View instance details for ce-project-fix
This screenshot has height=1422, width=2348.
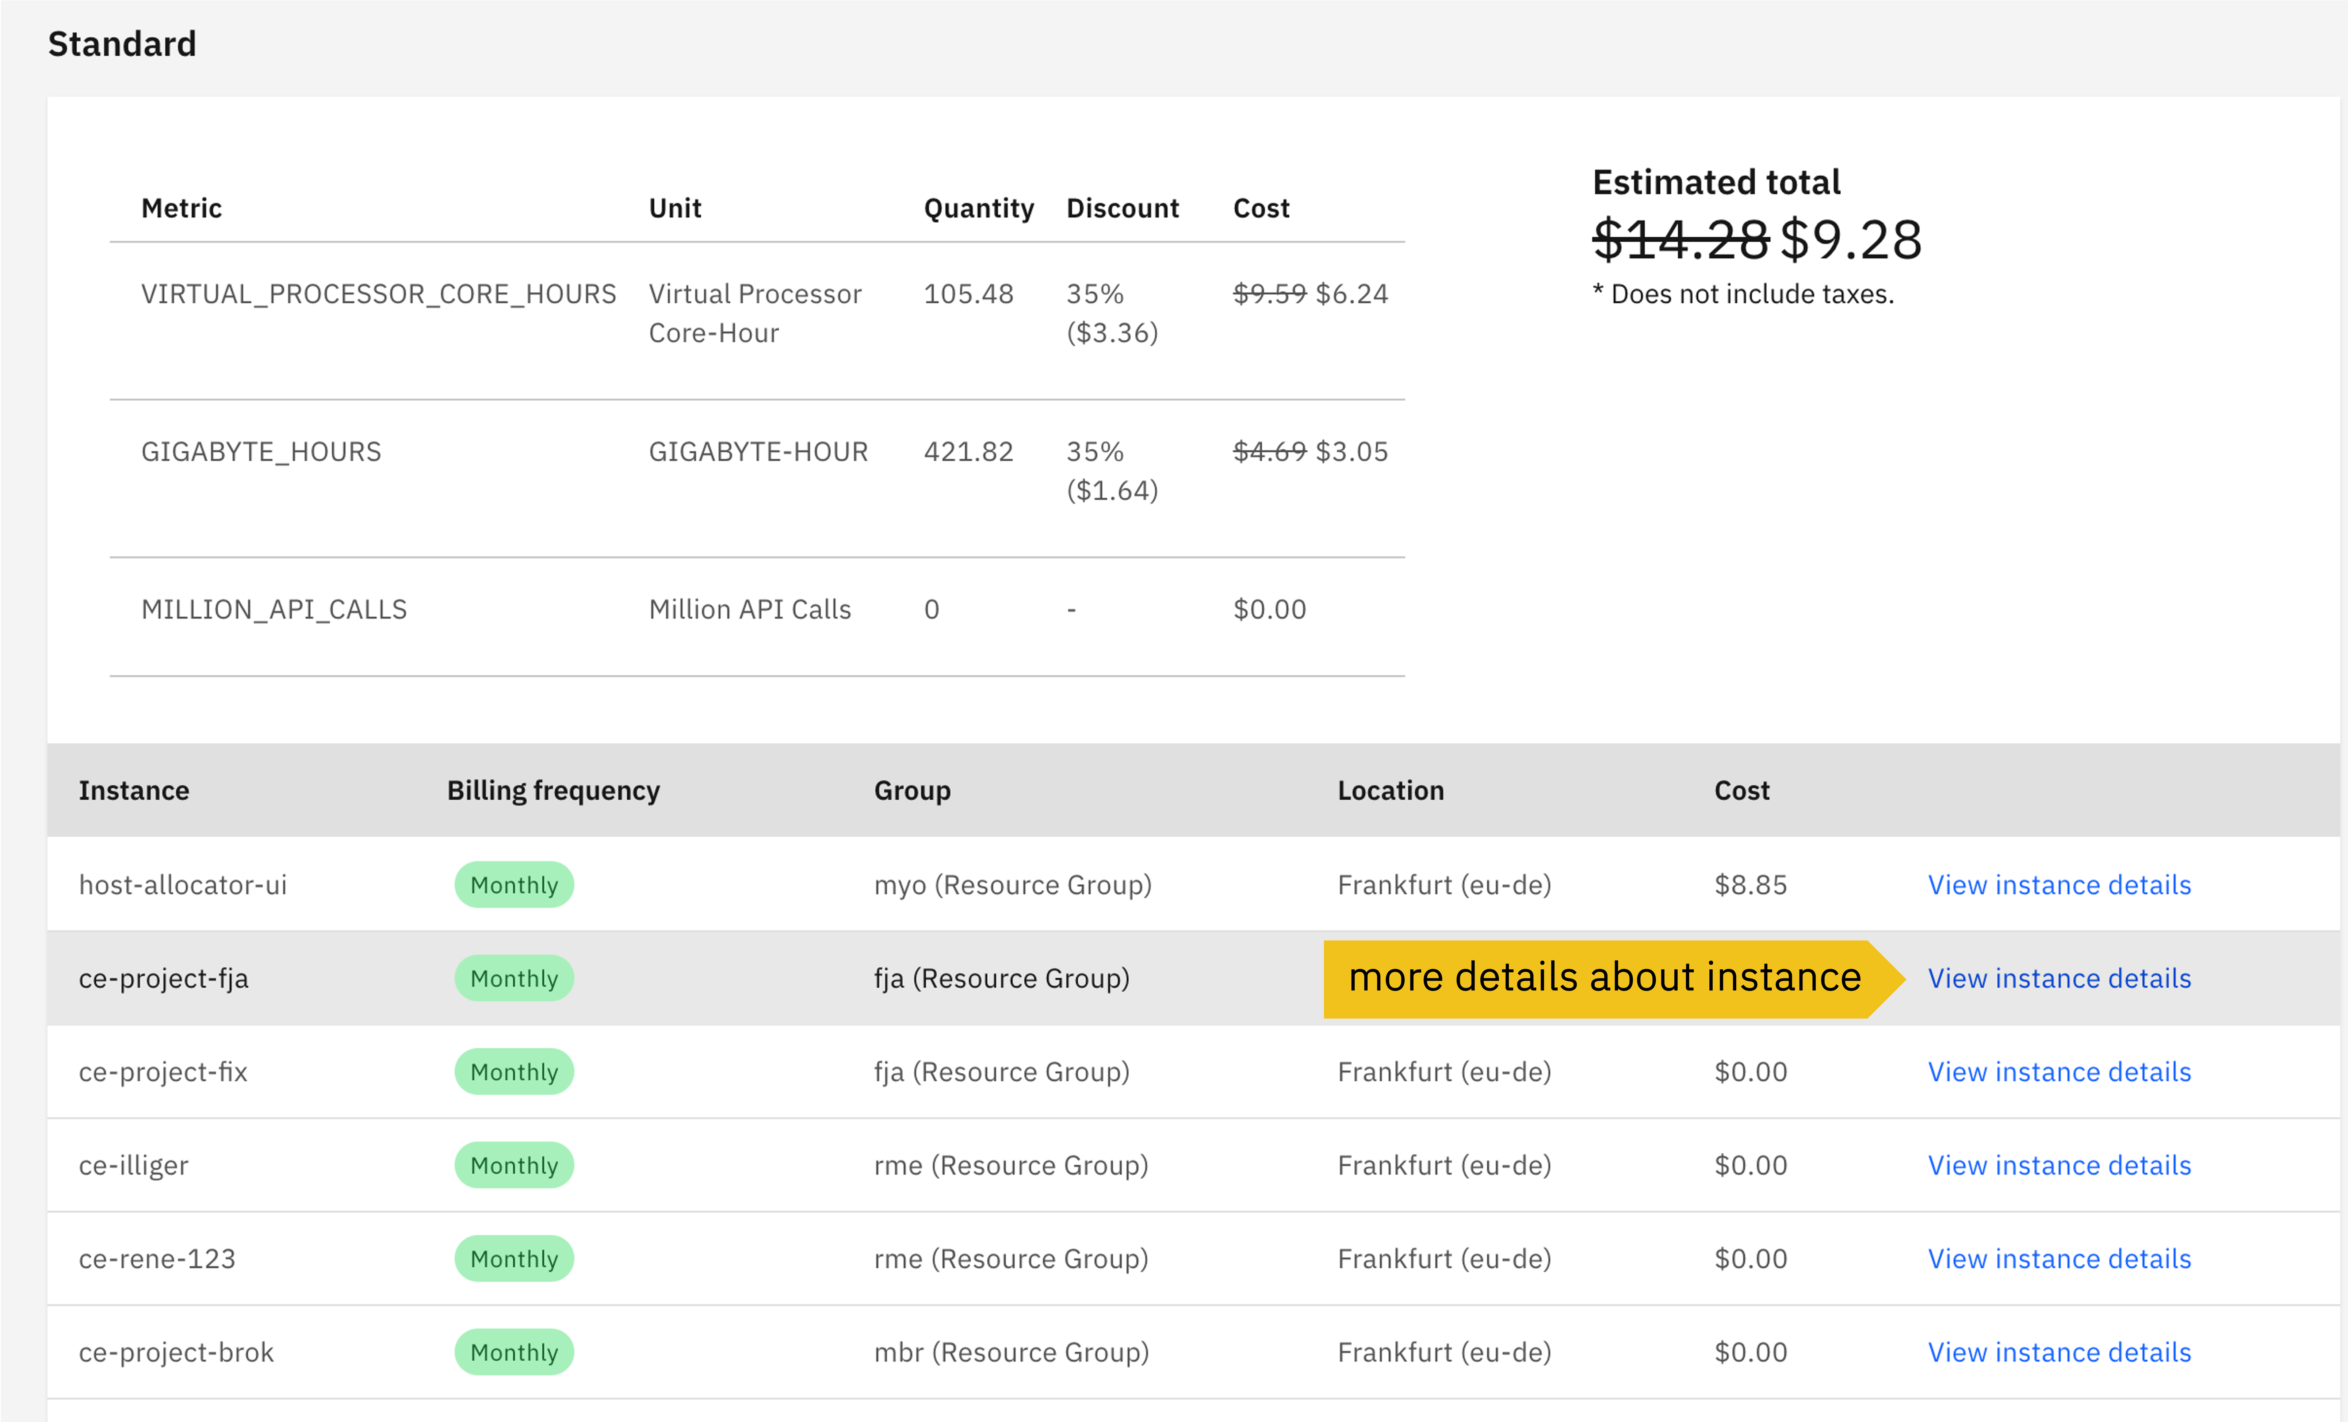(2058, 1072)
